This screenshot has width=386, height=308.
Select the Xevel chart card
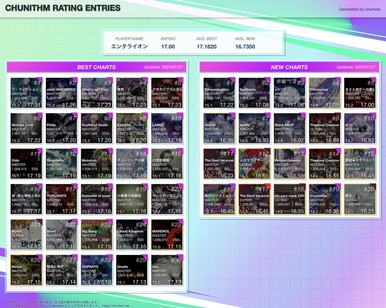[61, 235]
